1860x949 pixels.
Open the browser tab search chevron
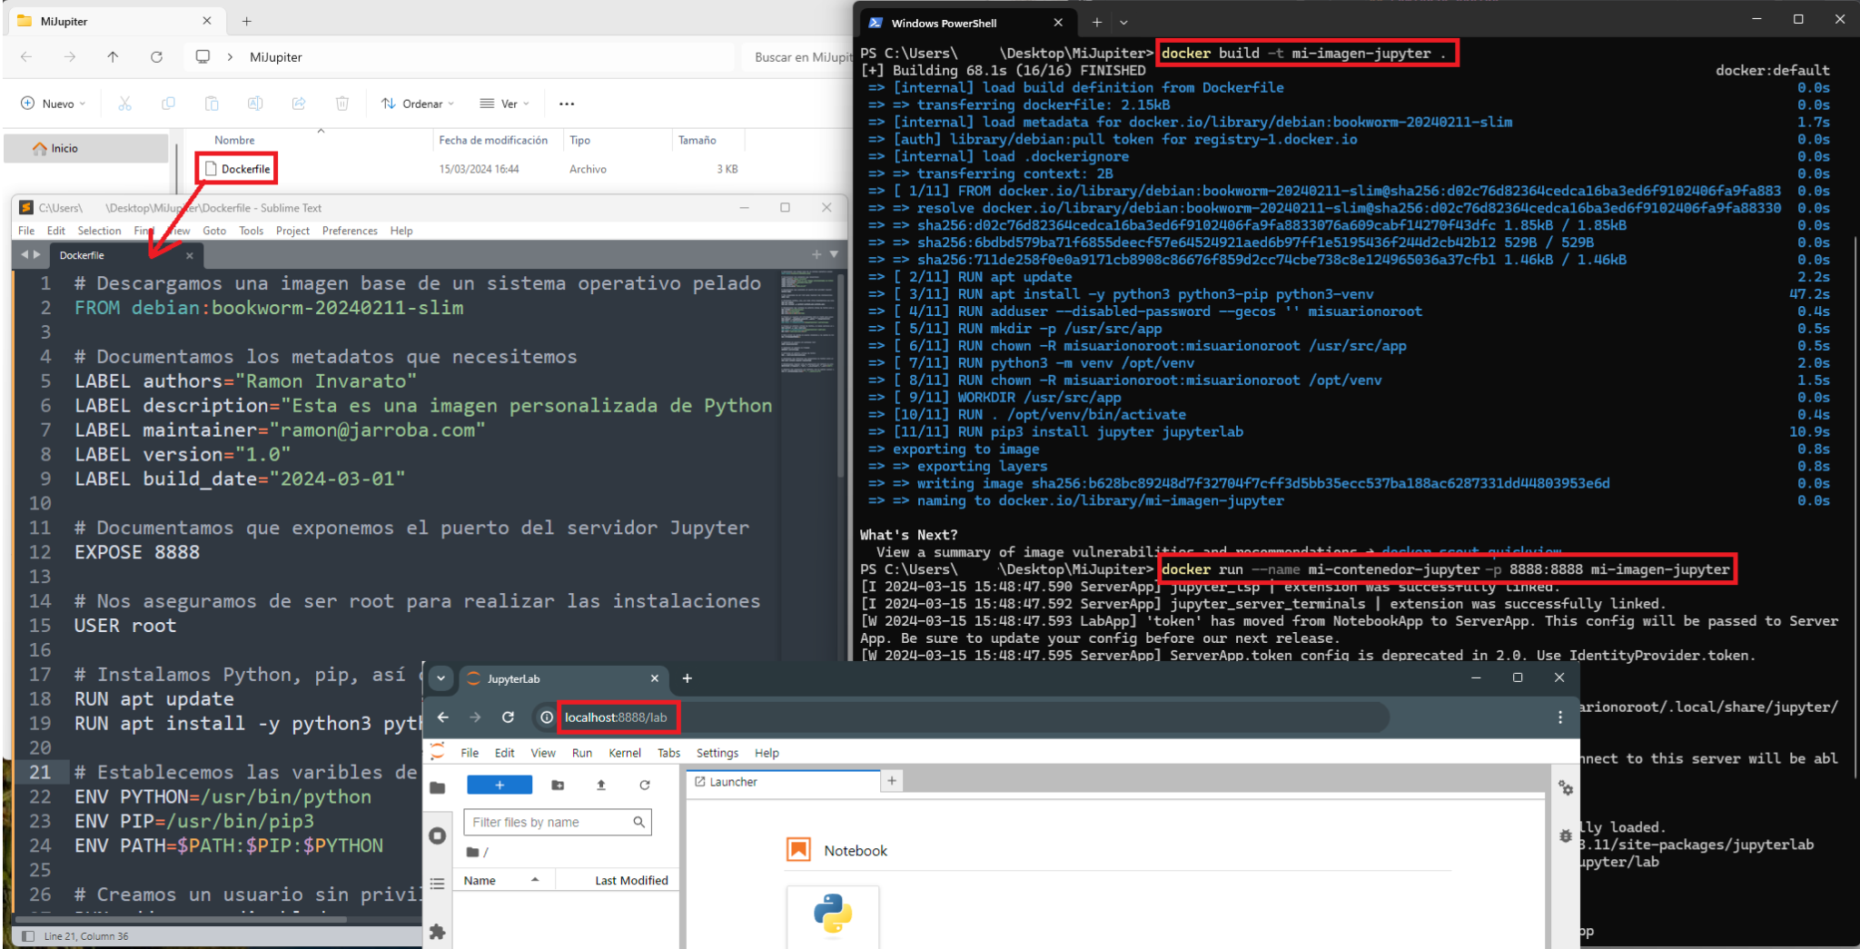440,678
